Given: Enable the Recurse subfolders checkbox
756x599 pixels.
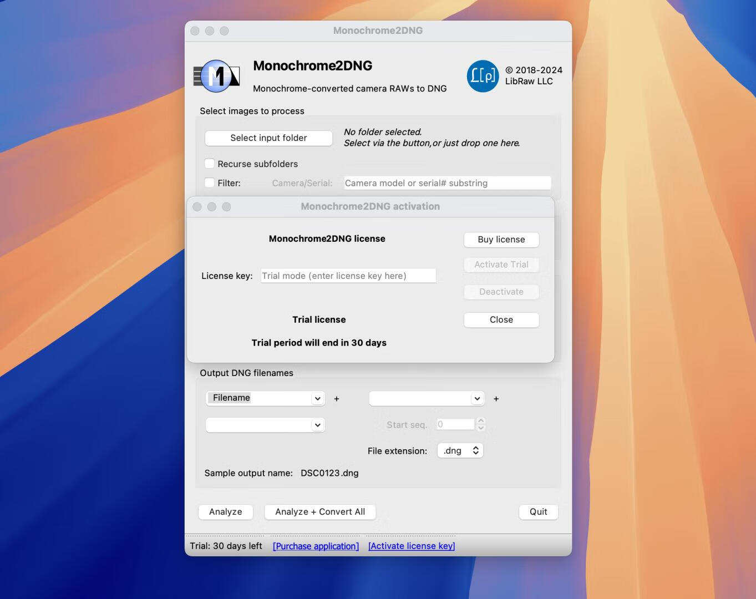Looking at the screenshot, I should [210, 164].
